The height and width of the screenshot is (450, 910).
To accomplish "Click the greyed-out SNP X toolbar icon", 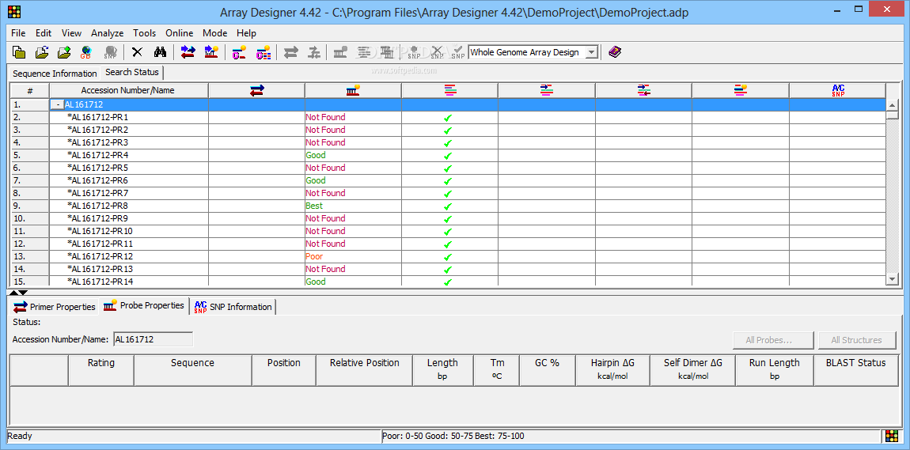I will [x=437, y=52].
